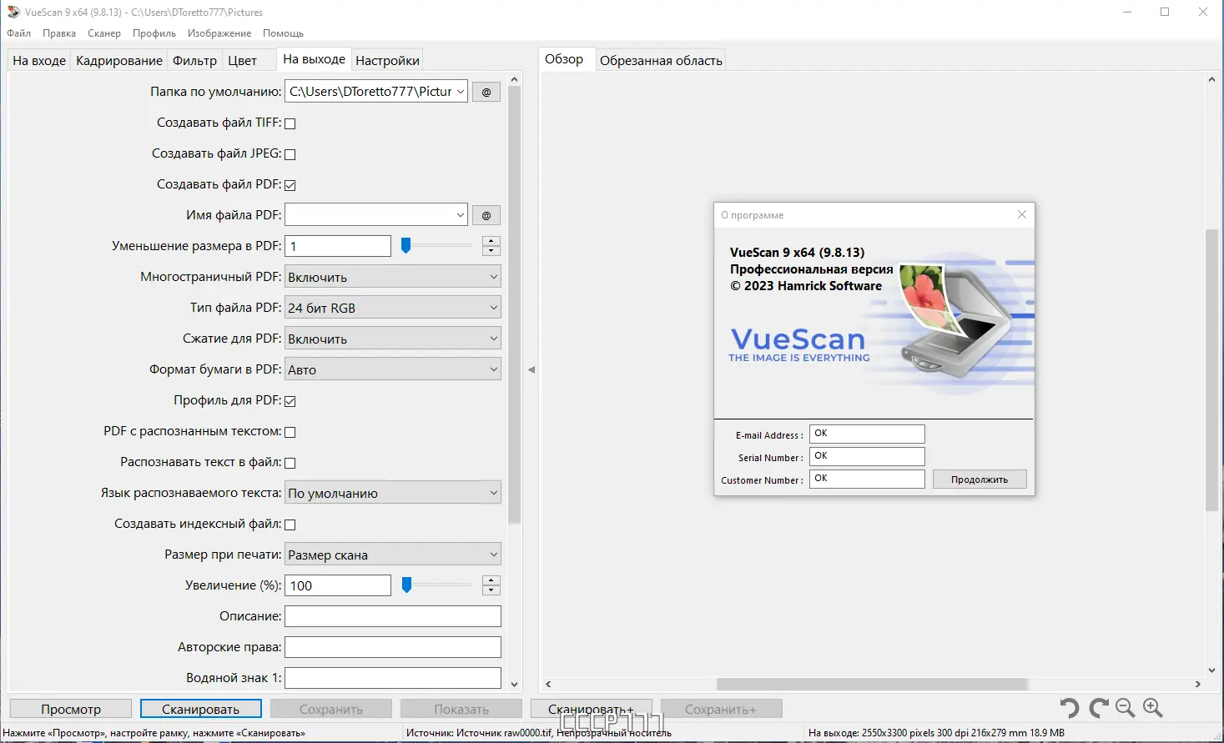The width and height of the screenshot is (1224, 743).
Task: Expand Язык распознаваемого текста dropdown
Action: (393, 493)
